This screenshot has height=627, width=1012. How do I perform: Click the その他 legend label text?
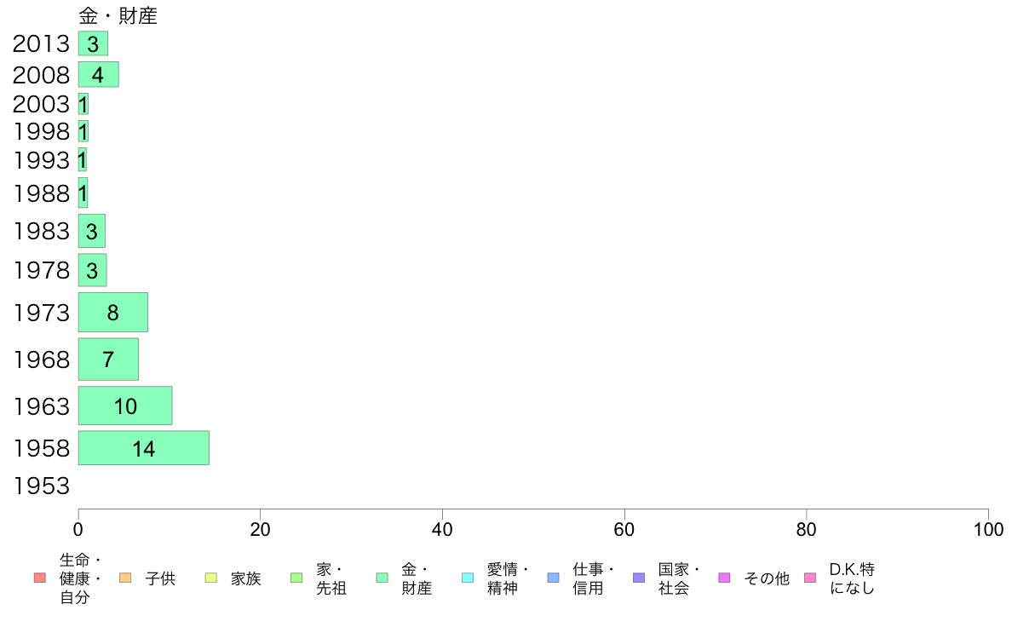[767, 578]
